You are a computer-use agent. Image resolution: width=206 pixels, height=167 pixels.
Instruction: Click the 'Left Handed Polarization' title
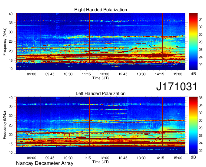pyautogui.click(x=101, y=93)
